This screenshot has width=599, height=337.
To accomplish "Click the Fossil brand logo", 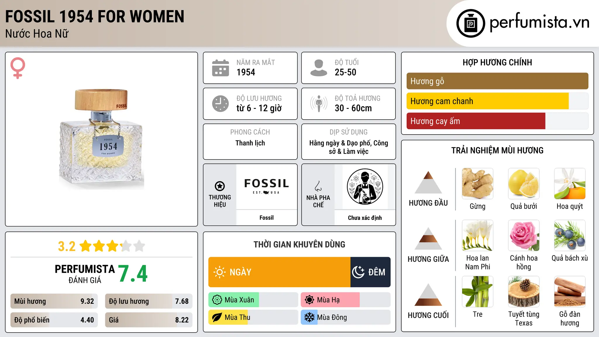I will [x=266, y=186].
